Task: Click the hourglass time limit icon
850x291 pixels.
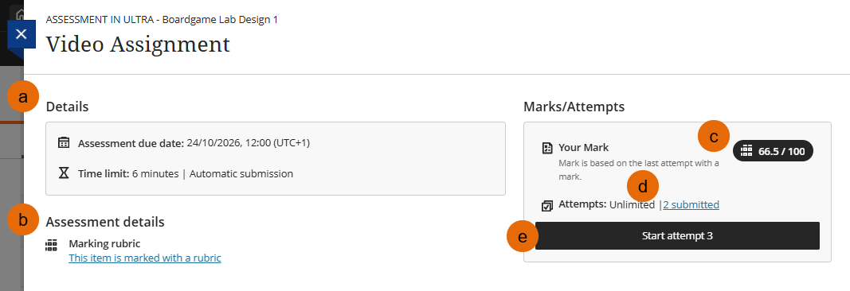Action: [64, 173]
